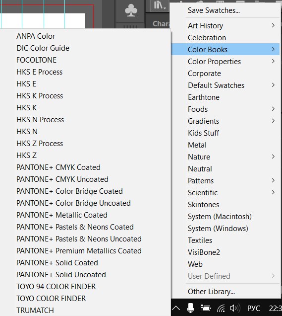Choose PANTONE+ Color Bridge Coated
This screenshot has height=316, width=282.
point(85,191)
